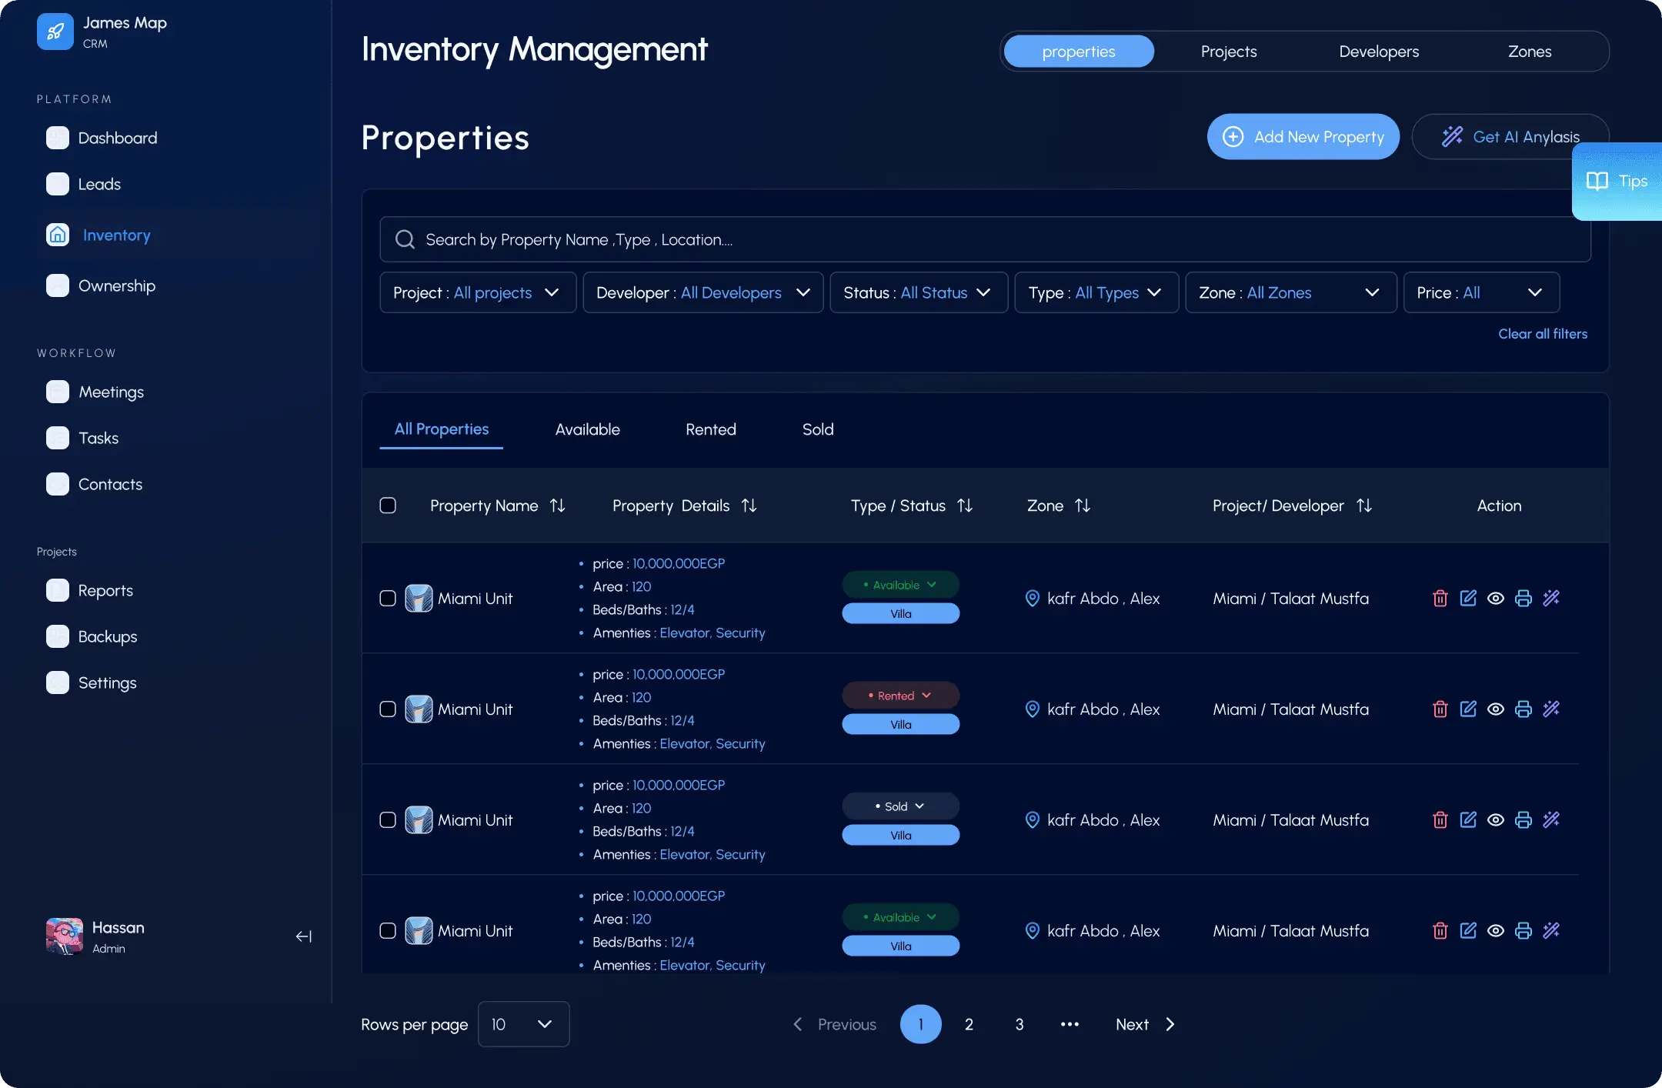The height and width of the screenshot is (1088, 1662).
Task: Open the Developers tab in top navigation
Action: tap(1378, 51)
